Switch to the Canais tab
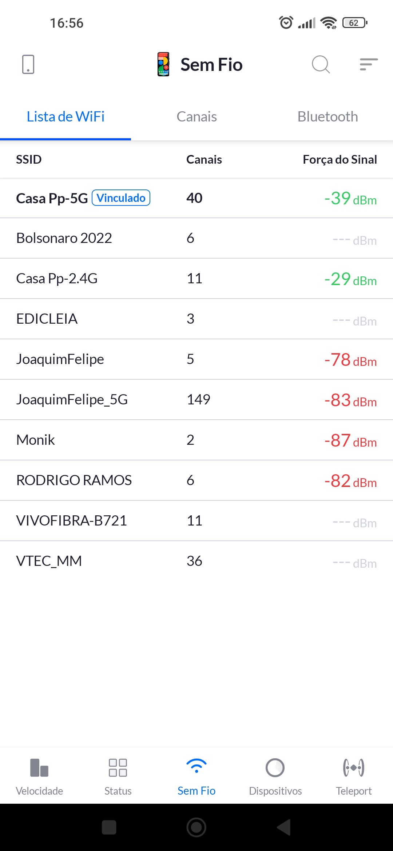 pos(196,117)
